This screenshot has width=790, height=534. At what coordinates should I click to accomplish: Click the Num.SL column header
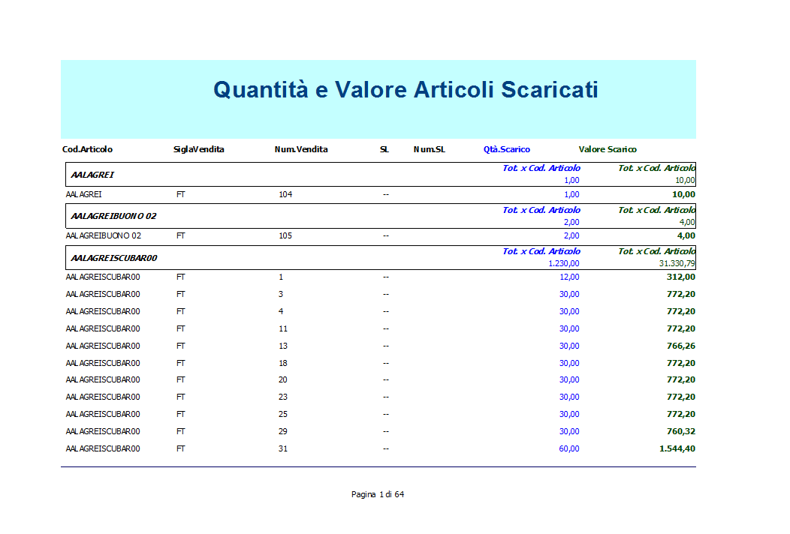tap(429, 149)
